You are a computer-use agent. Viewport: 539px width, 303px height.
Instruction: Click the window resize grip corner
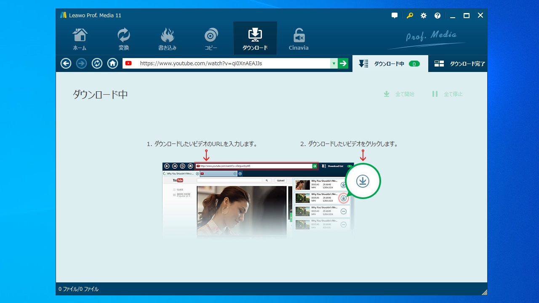pyautogui.click(x=484, y=292)
